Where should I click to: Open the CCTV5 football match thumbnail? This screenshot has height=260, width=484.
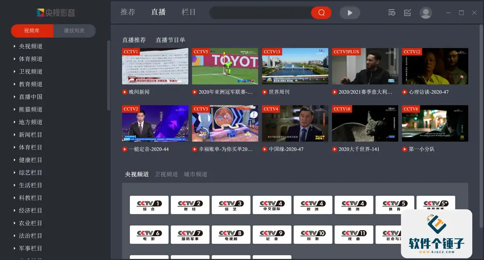[225, 66]
